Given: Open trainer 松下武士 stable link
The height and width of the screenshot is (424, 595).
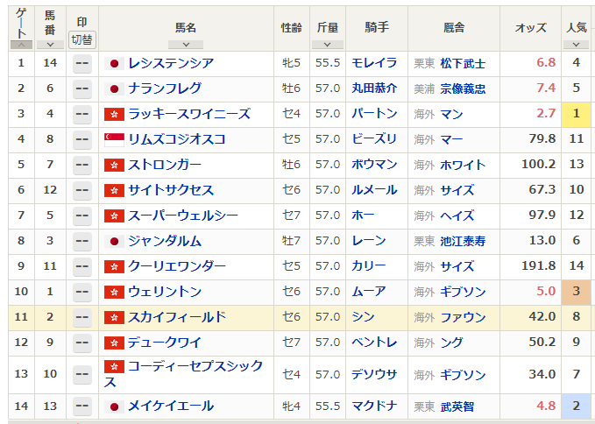Looking at the screenshot, I should point(463,63).
